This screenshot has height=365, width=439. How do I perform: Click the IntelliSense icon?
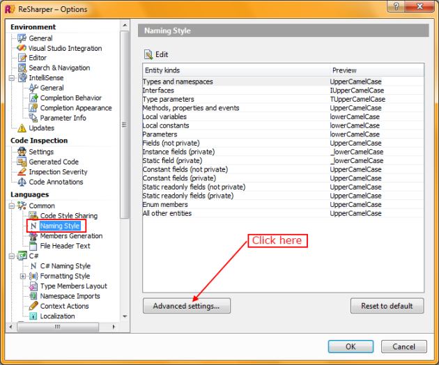(22, 77)
